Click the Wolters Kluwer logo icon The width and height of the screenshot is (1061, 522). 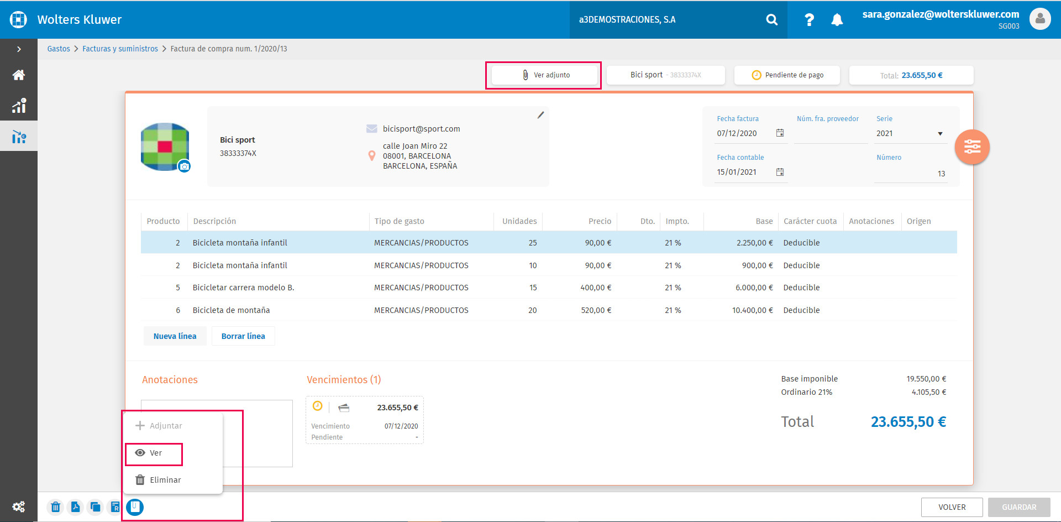click(18, 19)
